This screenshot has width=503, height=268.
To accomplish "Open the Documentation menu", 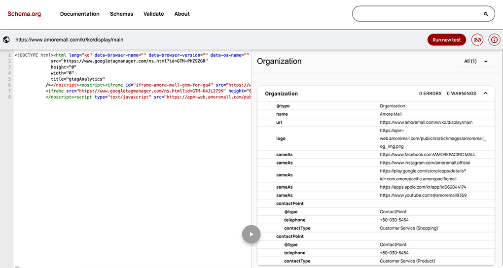I will 79,14.
